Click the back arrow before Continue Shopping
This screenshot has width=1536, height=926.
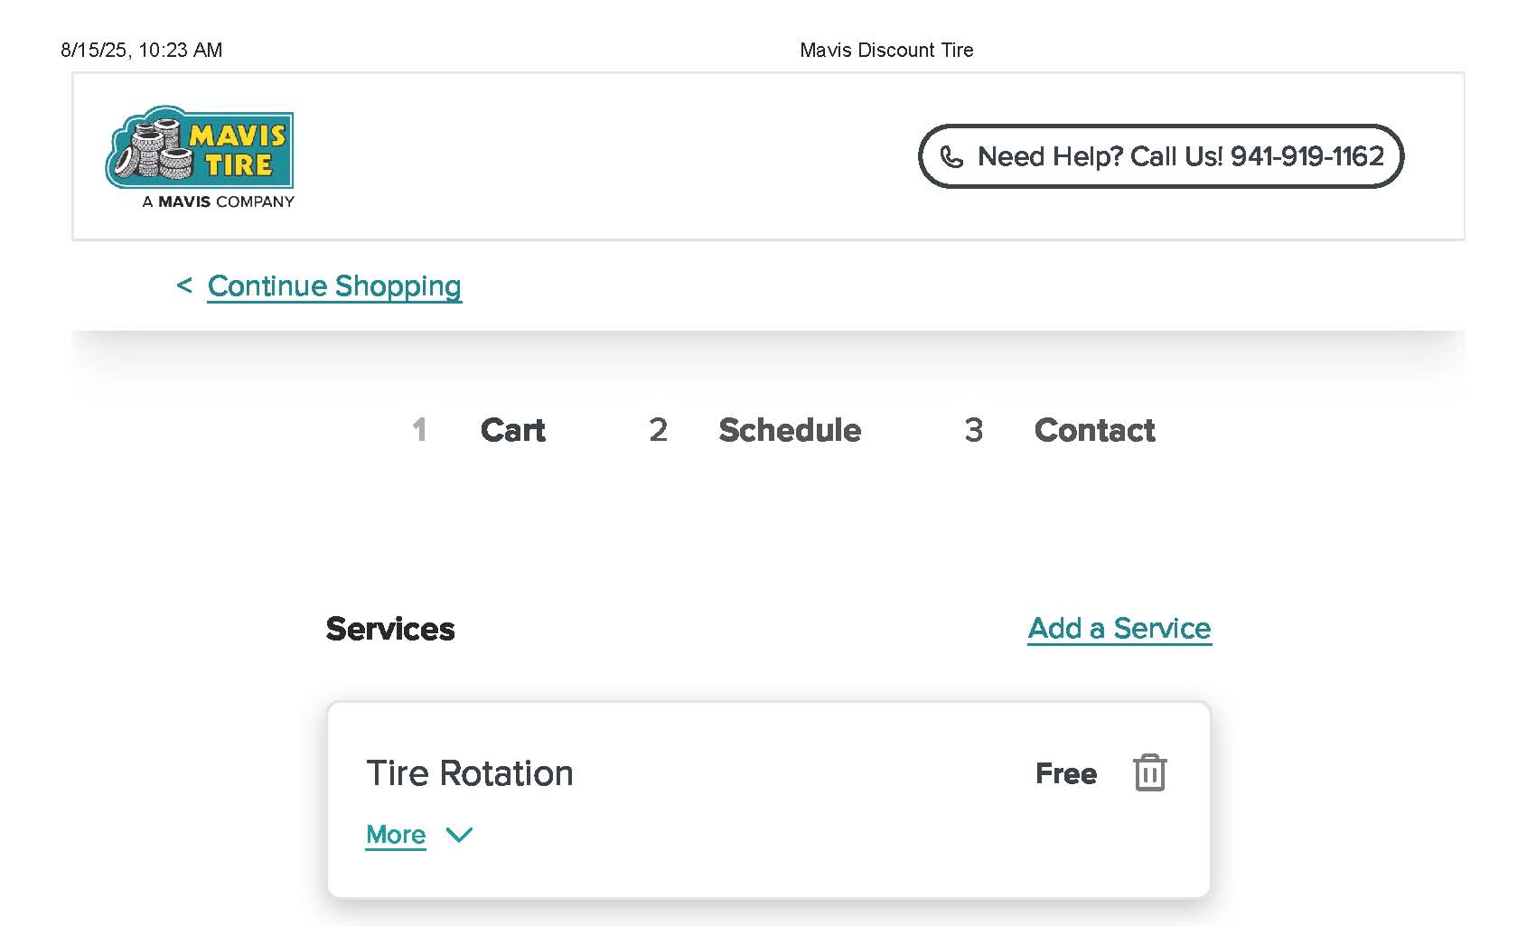pos(184,285)
